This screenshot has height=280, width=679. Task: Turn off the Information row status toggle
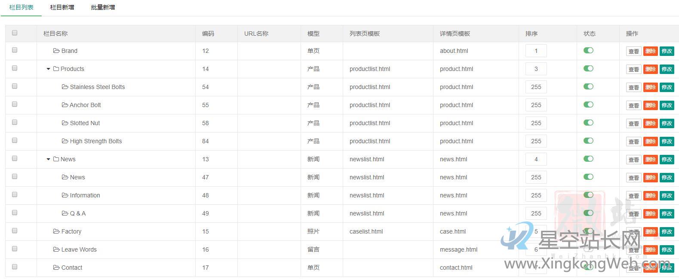click(x=588, y=194)
